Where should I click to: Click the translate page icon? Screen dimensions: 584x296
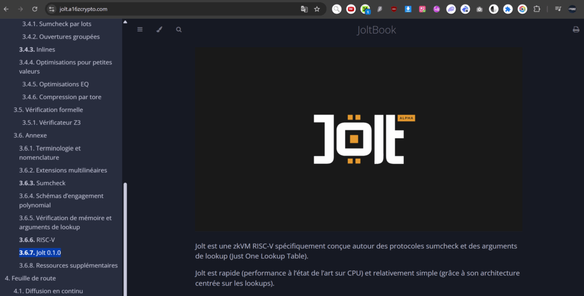pyautogui.click(x=305, y=9)
